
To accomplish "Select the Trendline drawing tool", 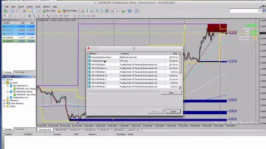I will pyautogui.click(x=25, y=16).
